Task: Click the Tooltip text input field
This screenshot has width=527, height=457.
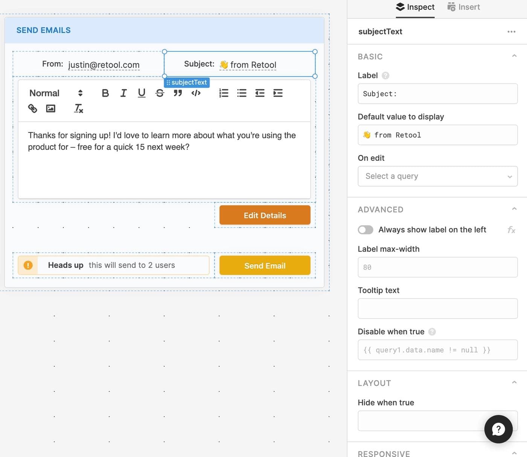Action: click(x=437, y=309)
